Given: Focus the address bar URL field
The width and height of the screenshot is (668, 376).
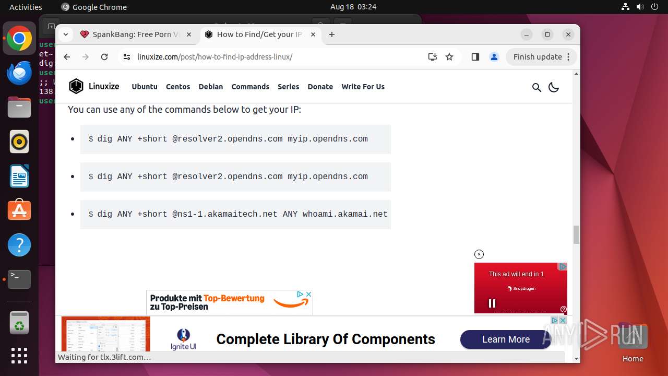Looking at the screenshot, I should click(279, 57).
